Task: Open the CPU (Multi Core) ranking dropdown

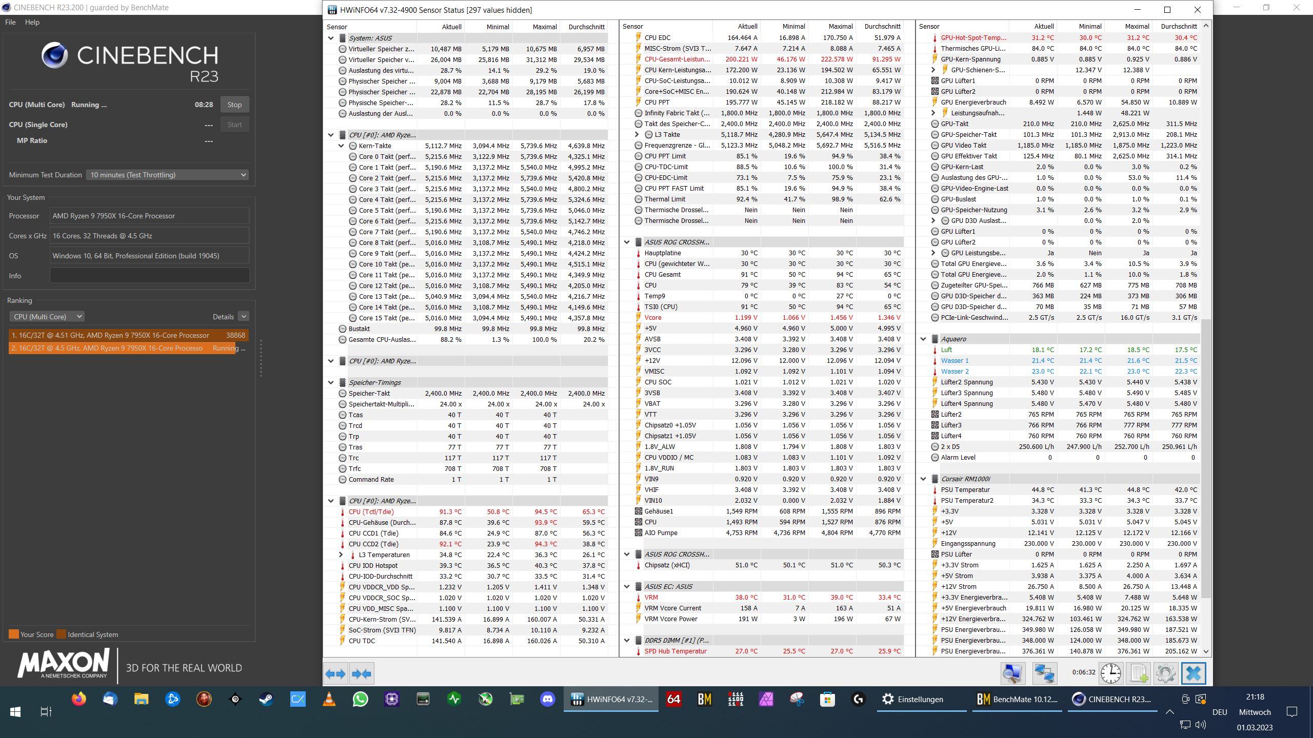Action: pyautogui.click(x=47, y=317)
